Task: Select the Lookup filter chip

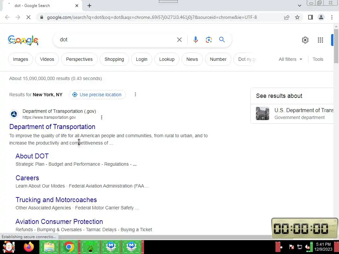Action: pos(167,59)
